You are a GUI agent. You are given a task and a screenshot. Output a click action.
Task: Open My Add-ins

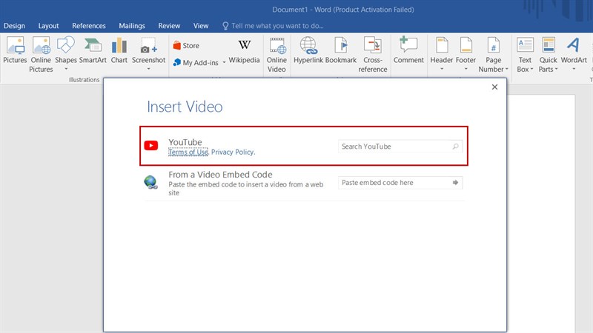pyautogui.click(x=196, y=63)
